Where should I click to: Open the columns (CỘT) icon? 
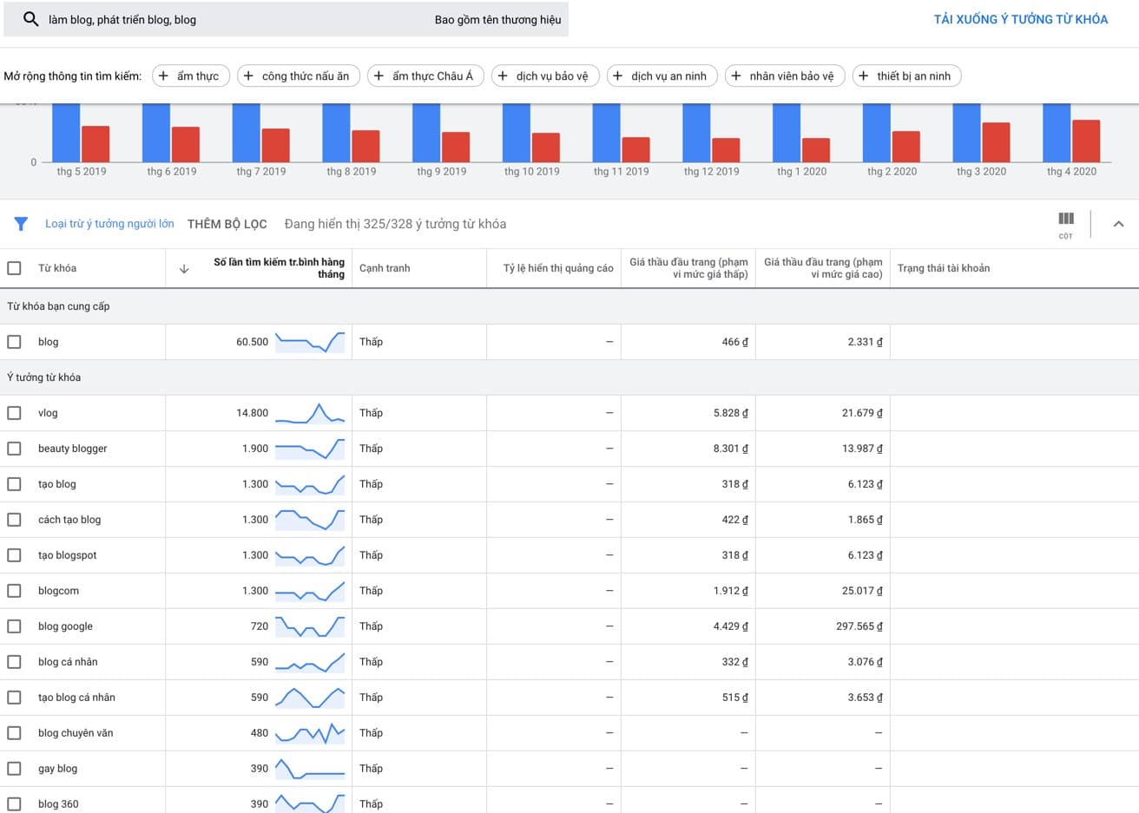[1066, 224]
